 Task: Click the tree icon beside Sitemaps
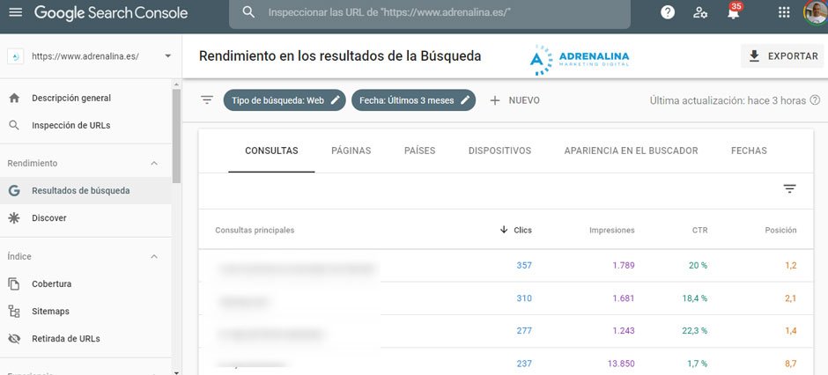(x=14, y=312)
